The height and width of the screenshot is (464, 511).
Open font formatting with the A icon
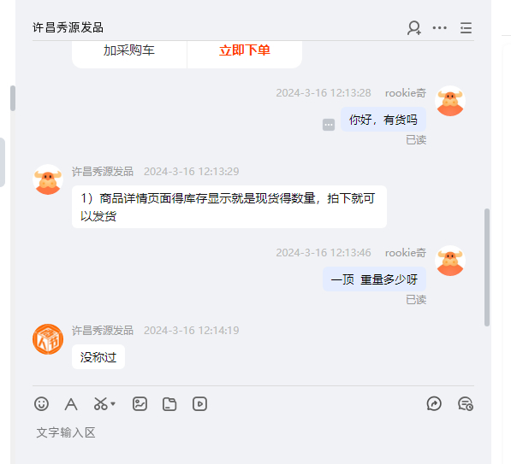point(71,404)
